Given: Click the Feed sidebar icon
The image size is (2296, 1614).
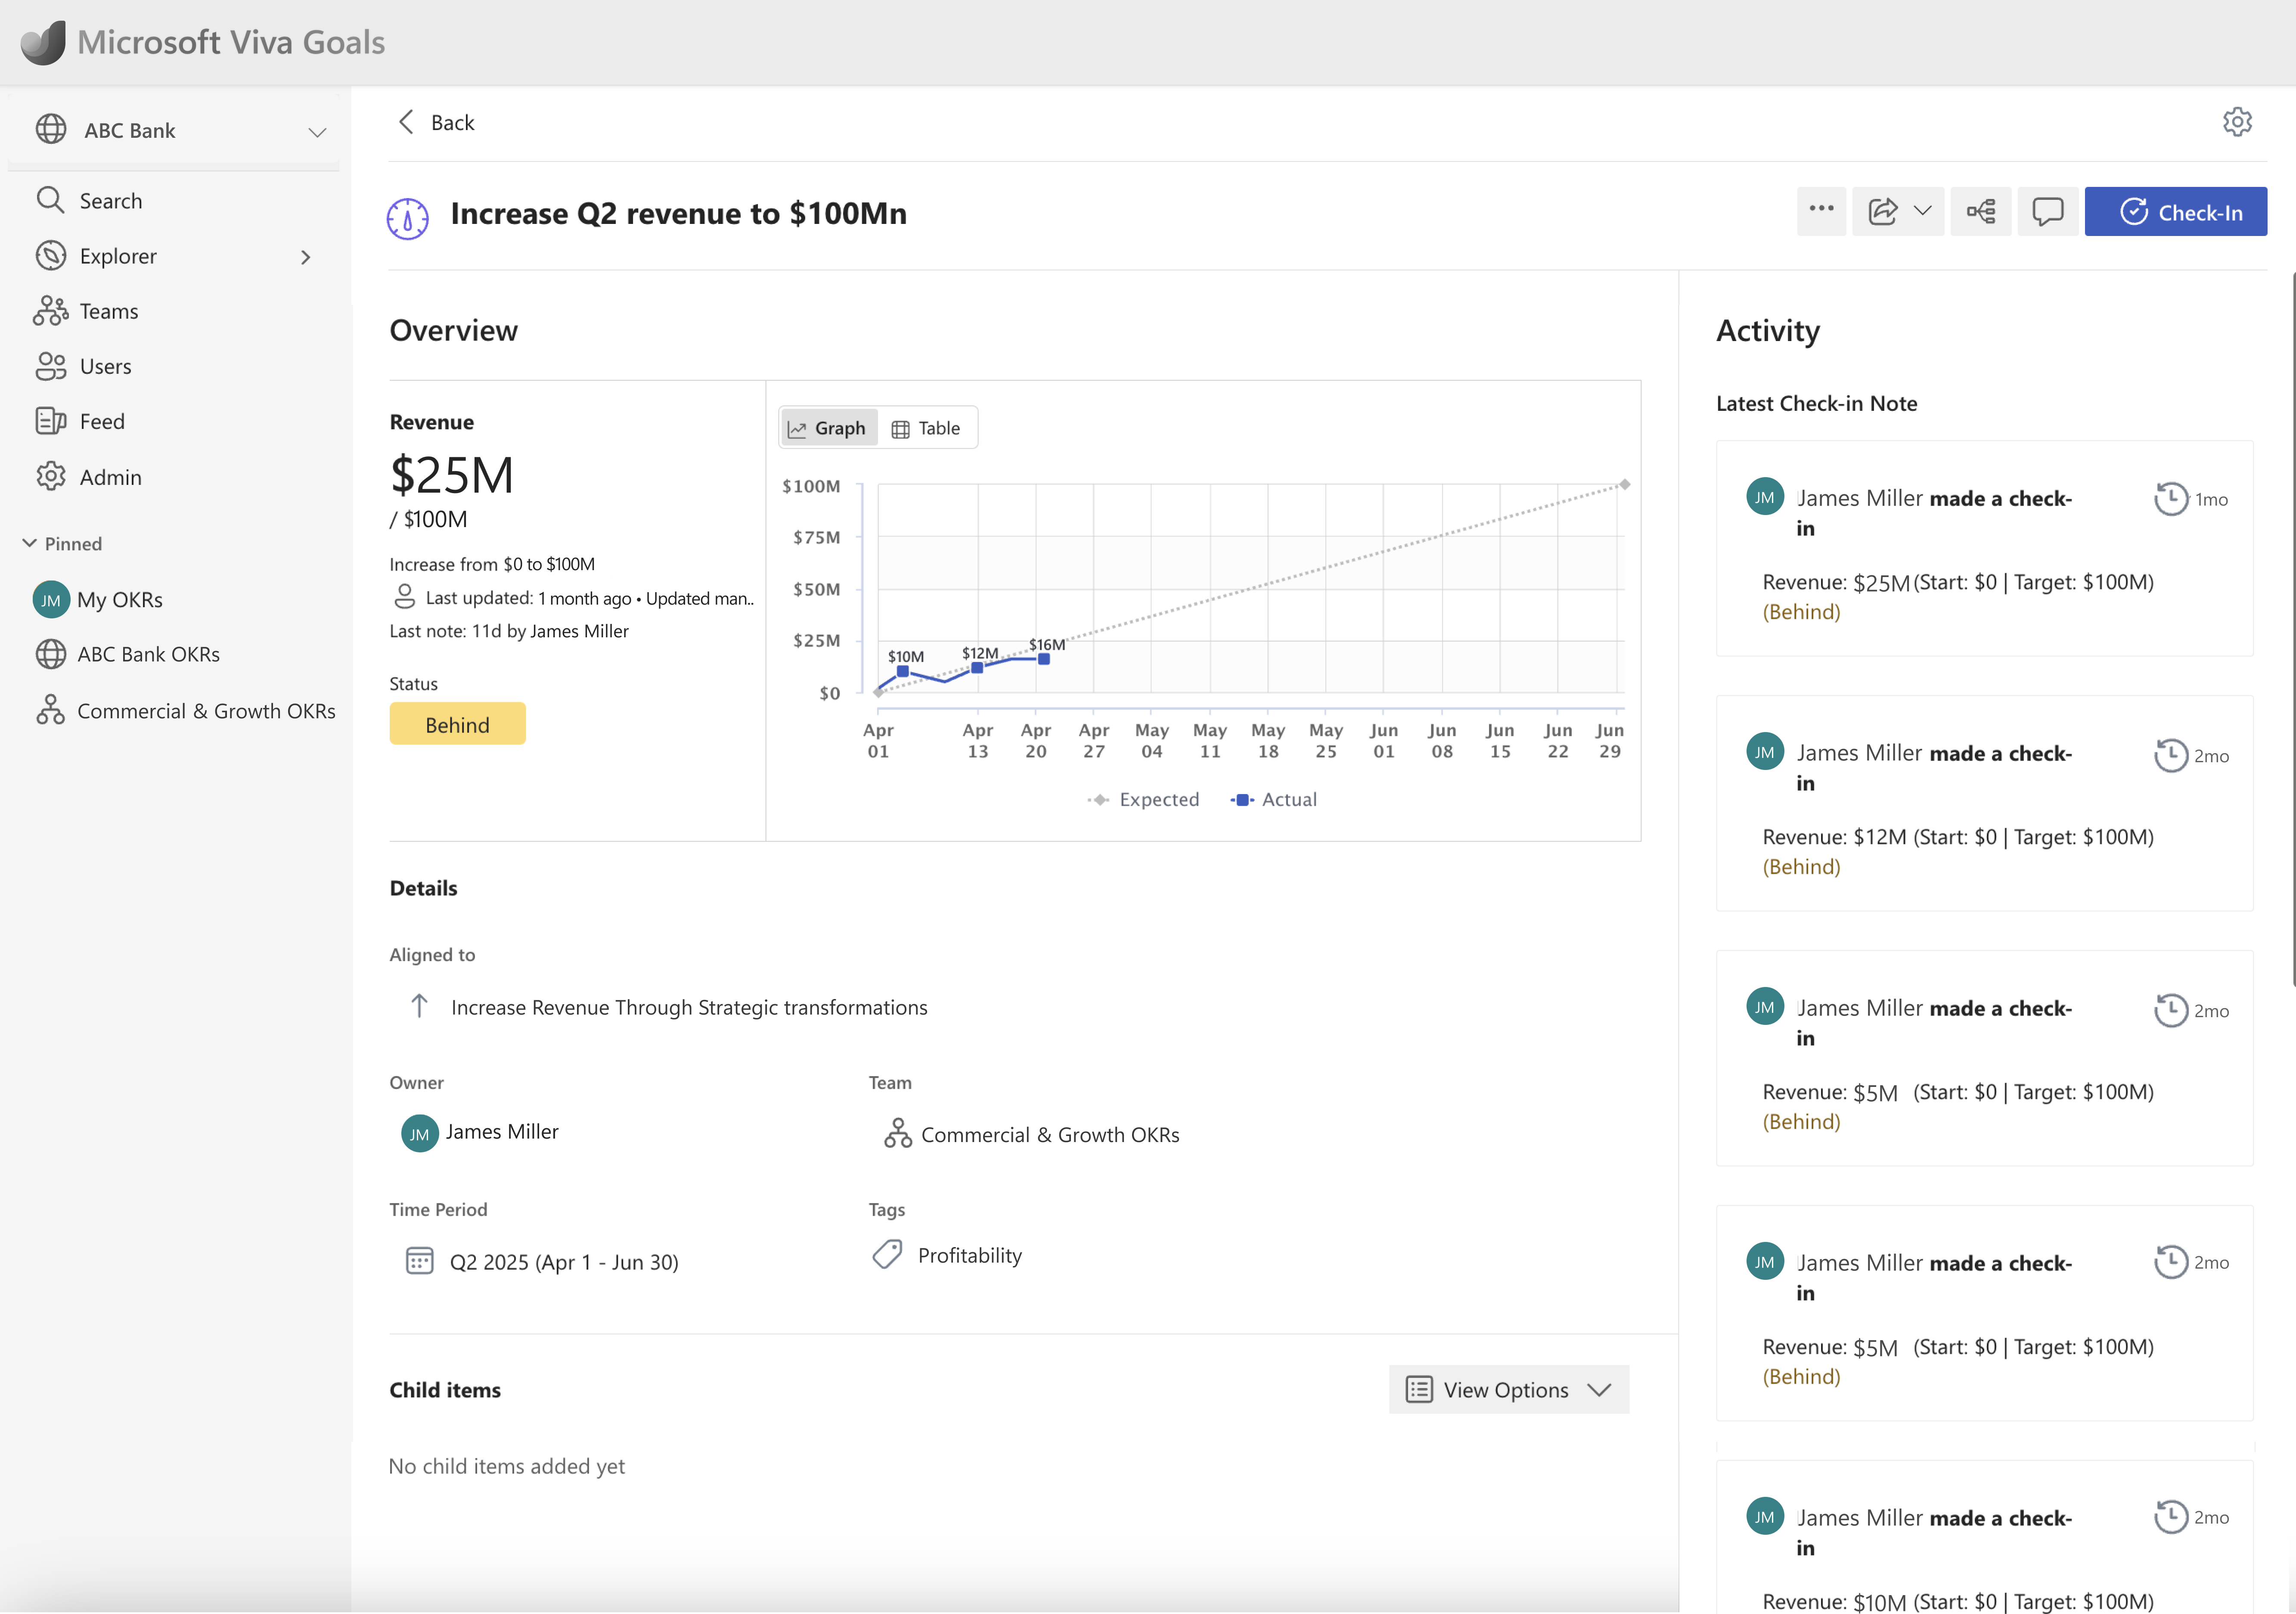Looking at the screenshot, I should (51, 421).
